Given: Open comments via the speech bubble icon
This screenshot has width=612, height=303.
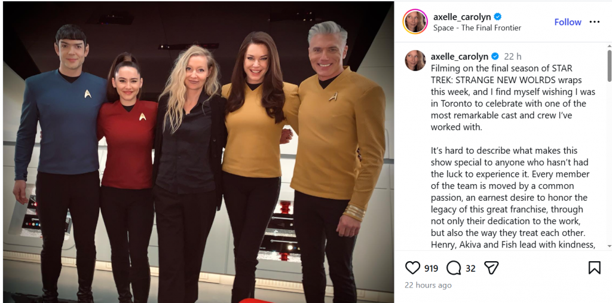Looking at the screenshot, I should tap(454, 268).
